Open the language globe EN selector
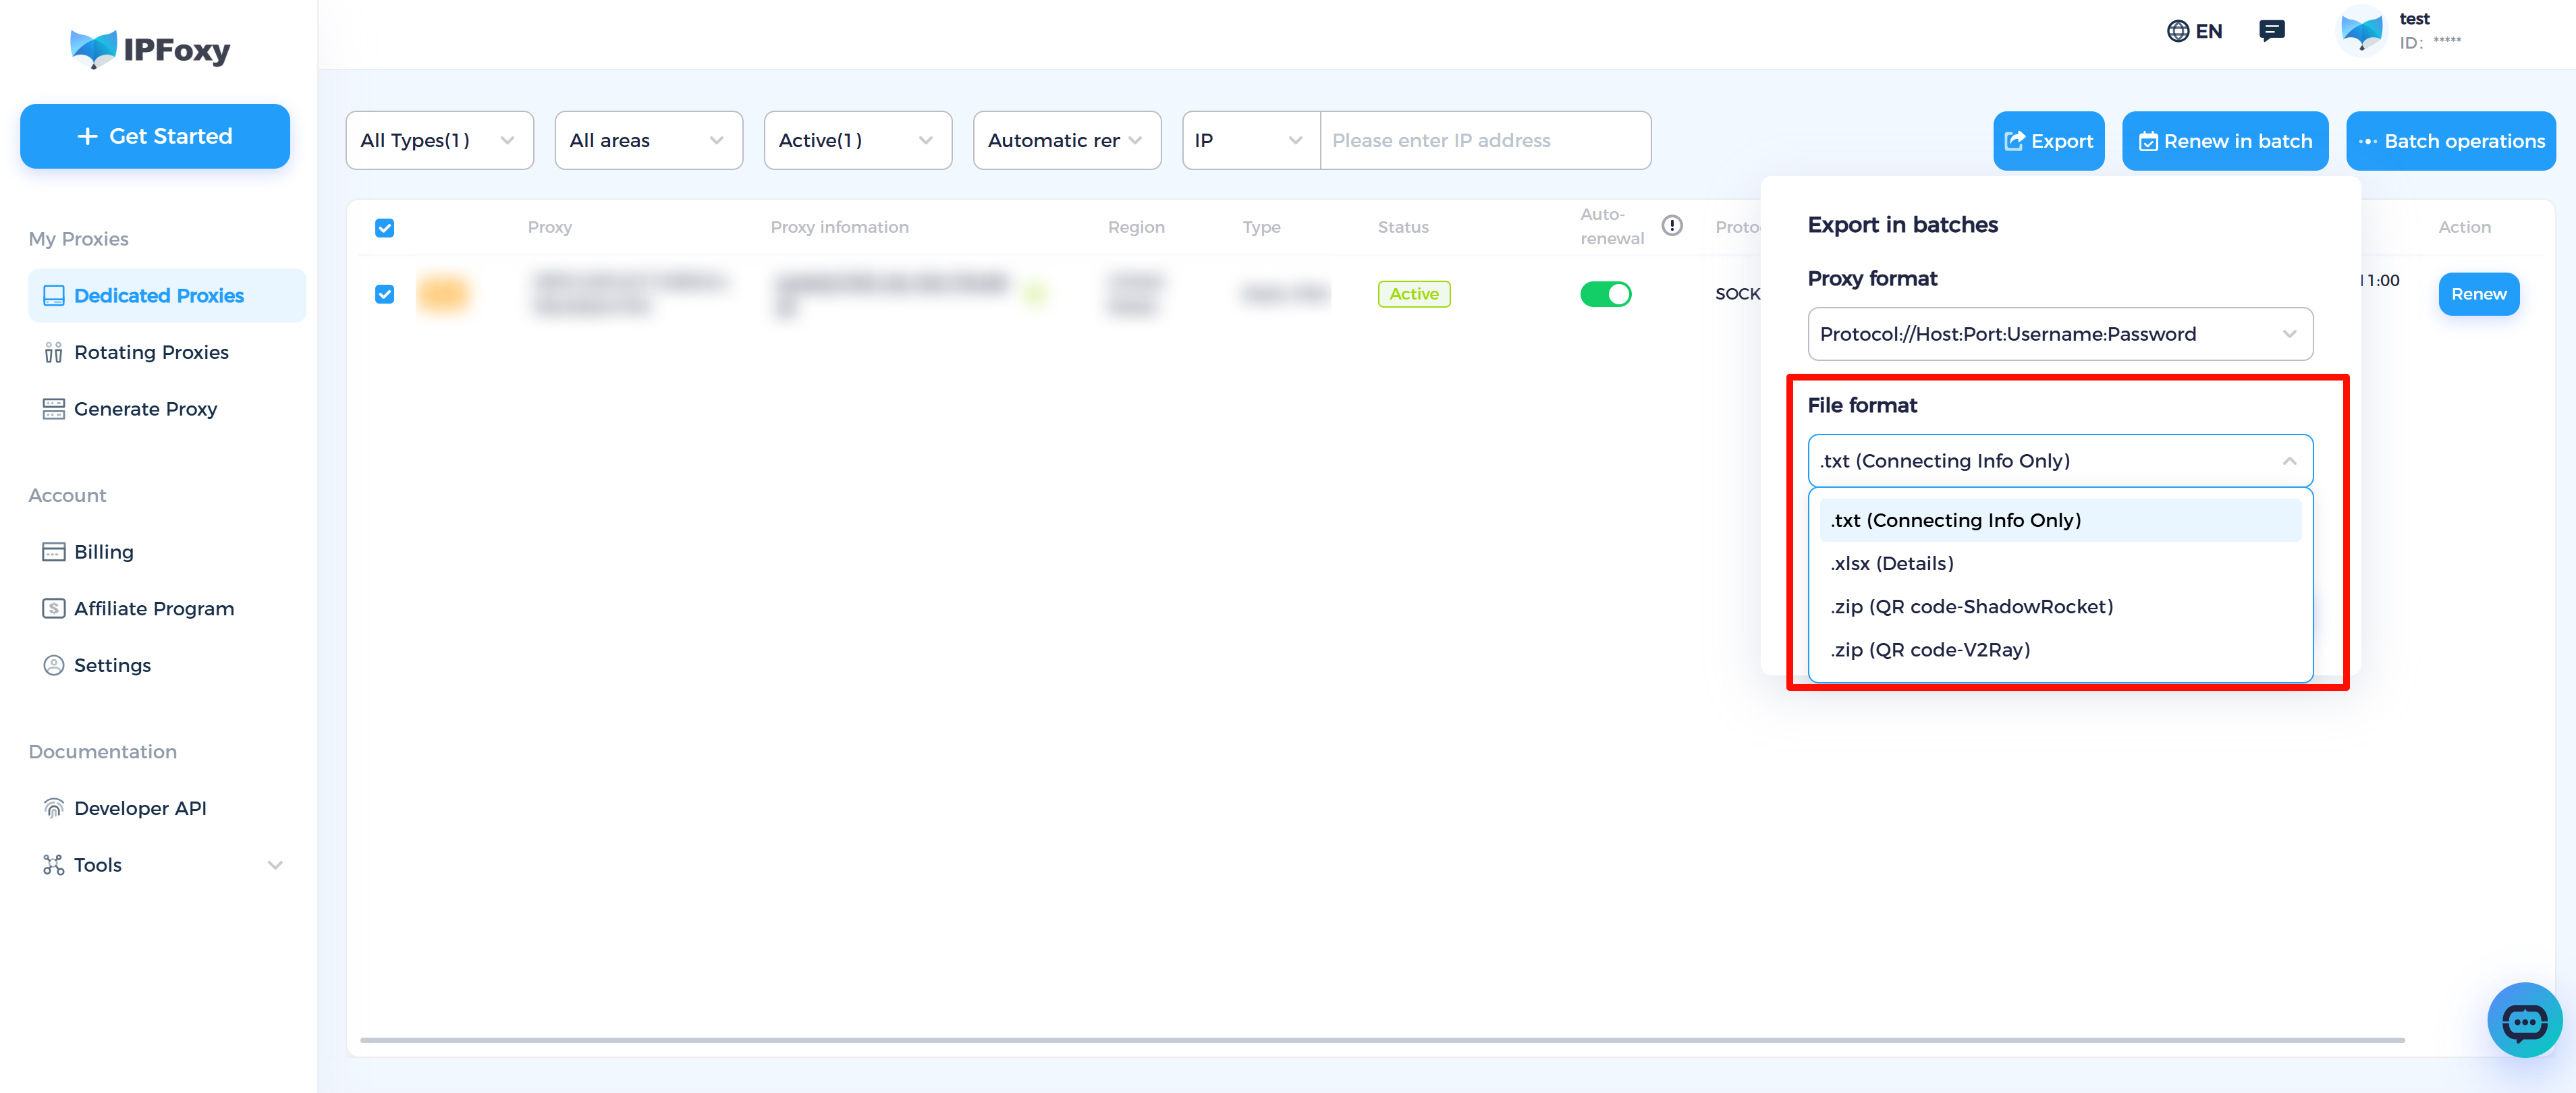This screenshot has height=1093, width=2576. pyautogui.click(x=2194, y=31)
